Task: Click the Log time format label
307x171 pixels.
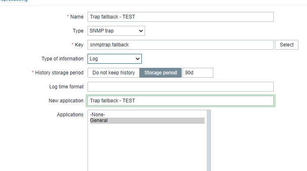Action: pos(66,87)
